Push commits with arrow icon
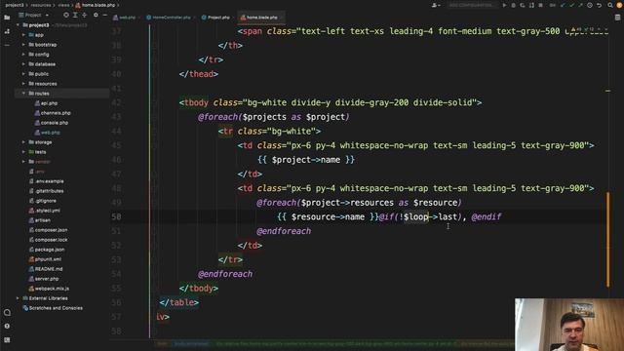Screen dimensions: 624x351 (x=580, y=5)
